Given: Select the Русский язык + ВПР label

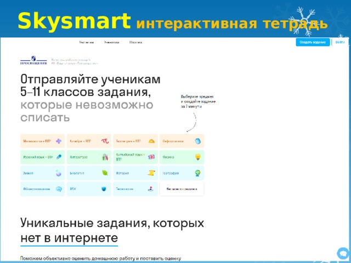Looking at the screenshot, I should point(38,157).
